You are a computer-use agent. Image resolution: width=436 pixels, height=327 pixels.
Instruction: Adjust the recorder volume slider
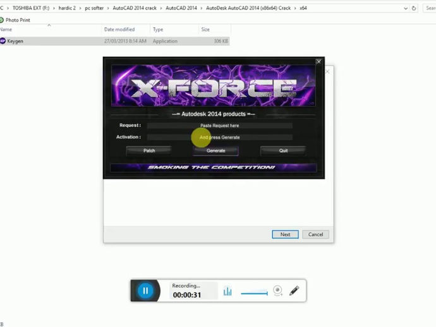(x=254, y=293)
